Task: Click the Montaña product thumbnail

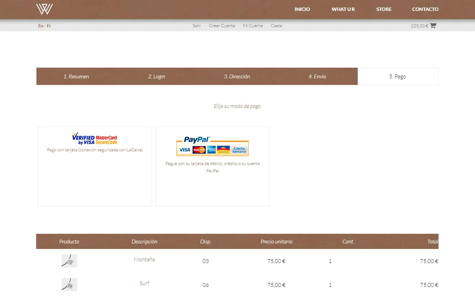Action: [x=69, y=261]
